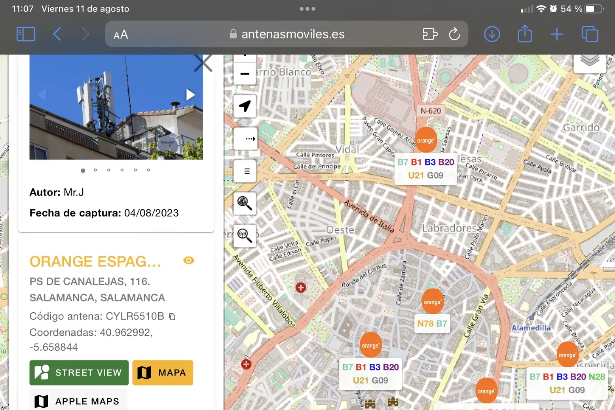Tap the 11:07 clock in status bar

[x=23, y=9]
